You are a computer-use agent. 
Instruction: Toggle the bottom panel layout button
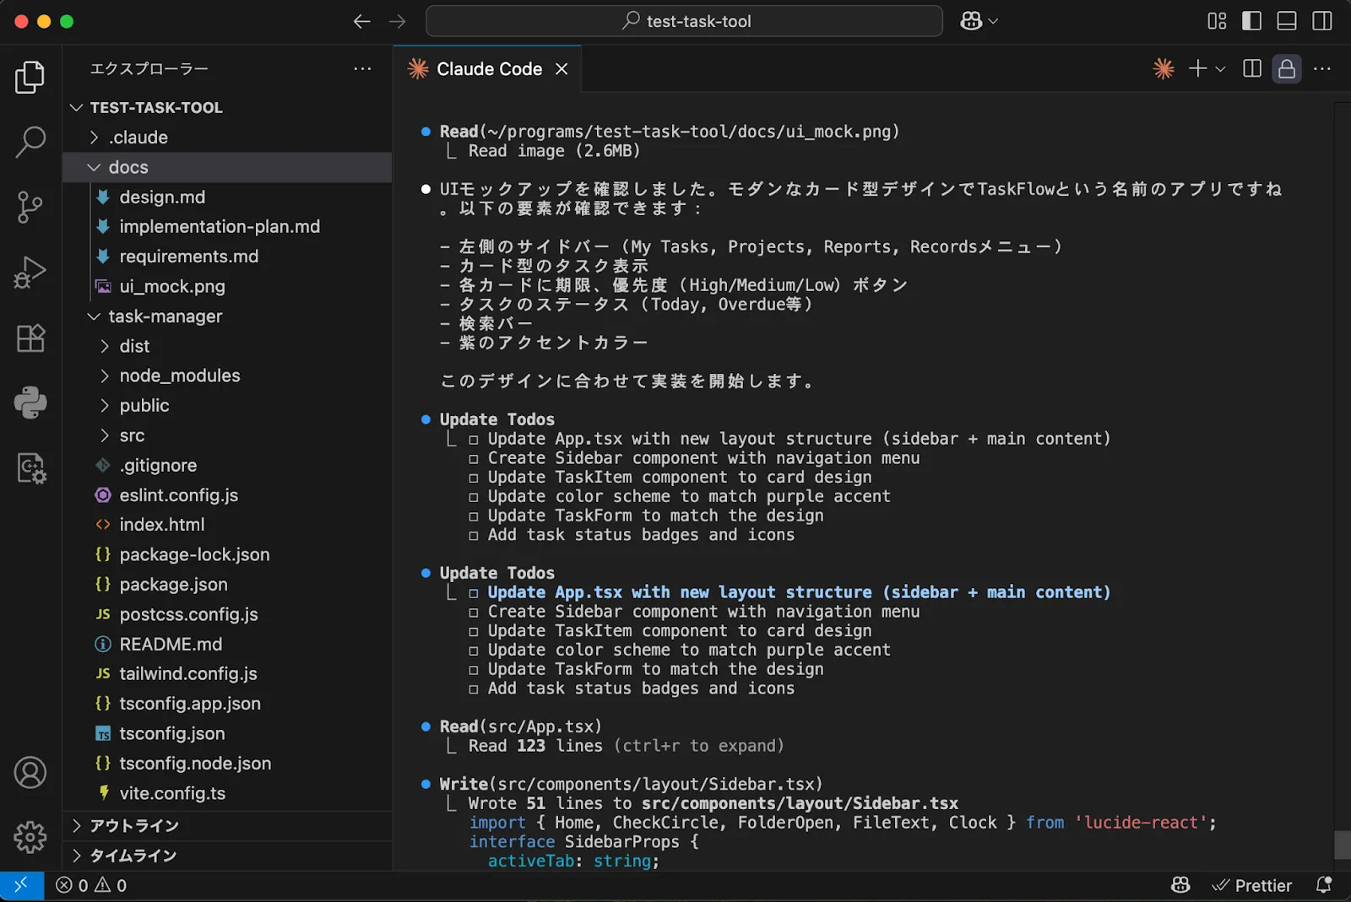click(x=1286, y=21)
